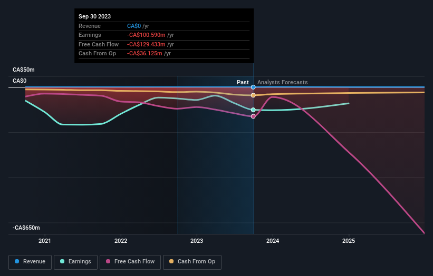Click the Free Cash Flow row label in tooltip

(99, 44)
